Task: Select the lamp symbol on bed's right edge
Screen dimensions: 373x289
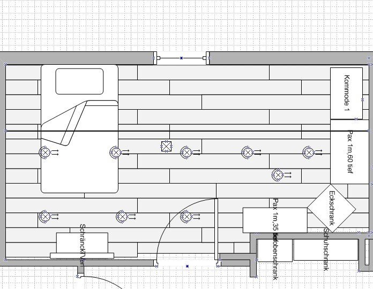Action: point(115,153)
